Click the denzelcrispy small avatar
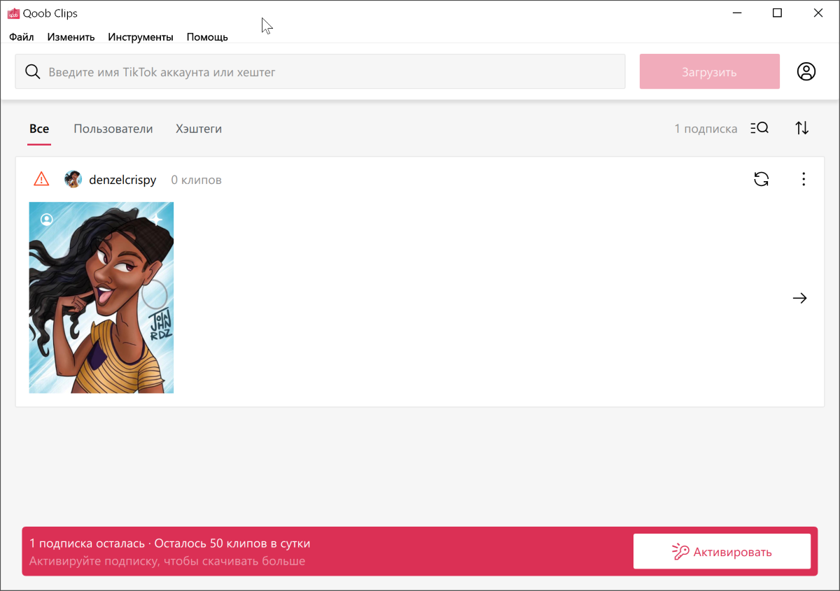 point(73,179)
